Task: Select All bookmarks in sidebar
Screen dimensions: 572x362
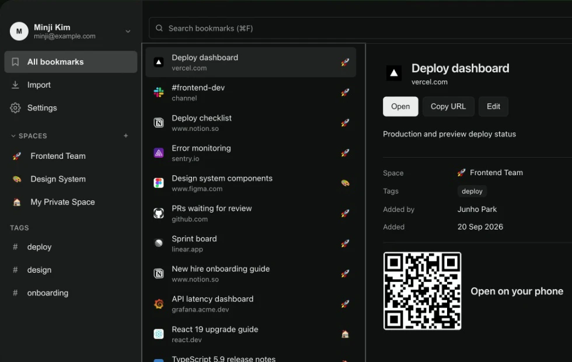Action: (71, 62)
